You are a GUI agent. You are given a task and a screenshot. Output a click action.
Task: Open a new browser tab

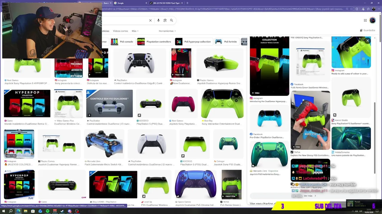point(187,3)
